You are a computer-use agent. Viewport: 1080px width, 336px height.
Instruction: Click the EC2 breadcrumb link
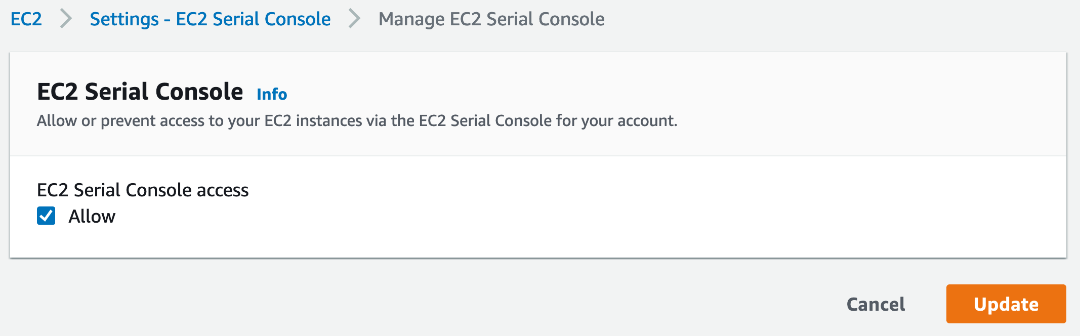[x=26, y=19]
